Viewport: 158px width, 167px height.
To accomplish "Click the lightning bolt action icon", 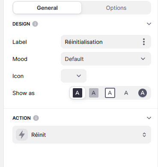I will 22,135.
